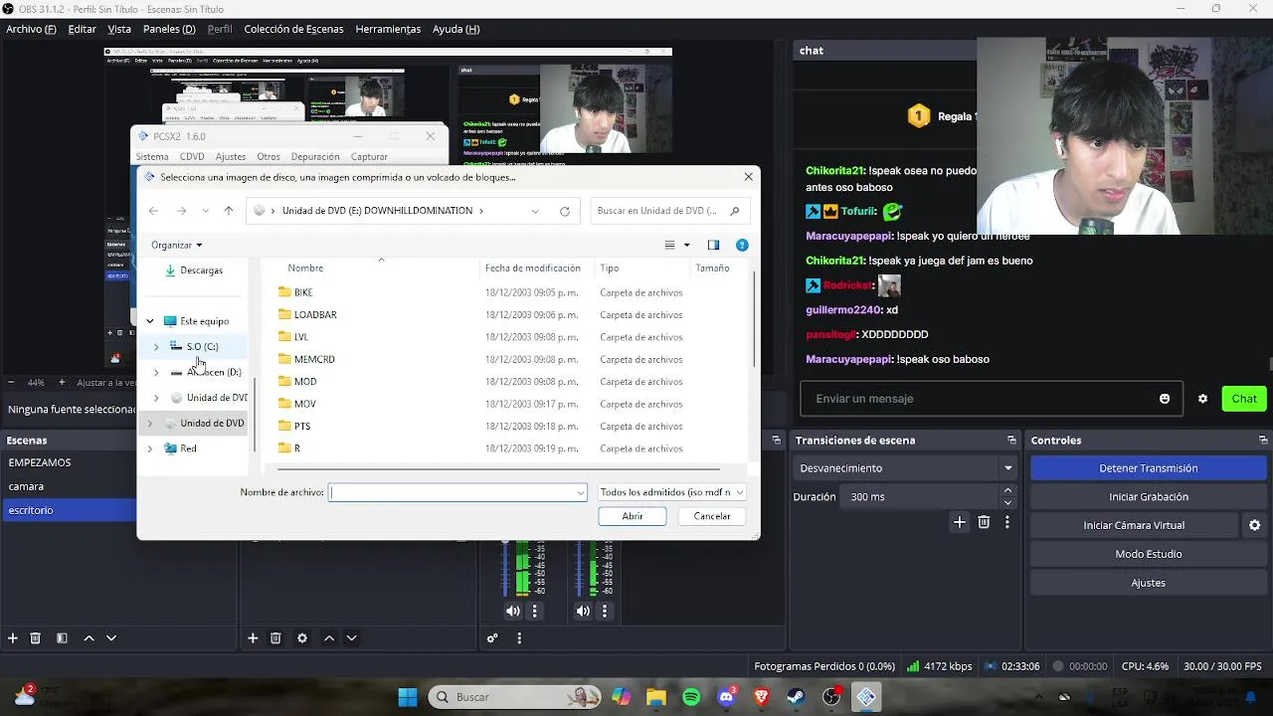Go up one folder level in dialog
The width and height of the screenshot is (1273, 716).
coord(229,211)
